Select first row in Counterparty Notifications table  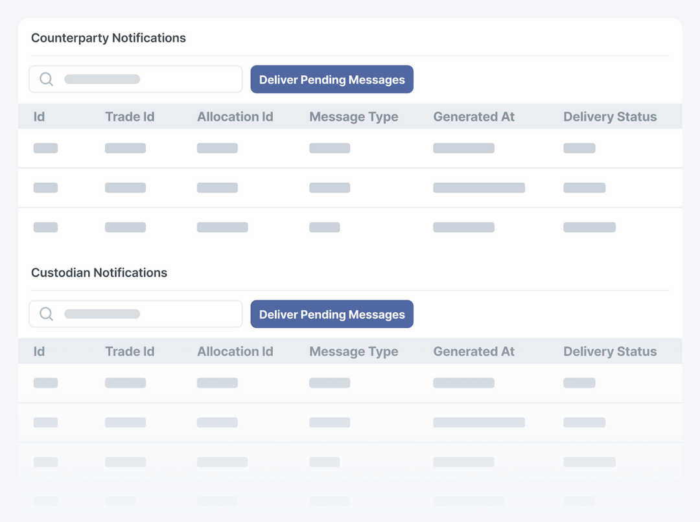[x=350, y=148]
